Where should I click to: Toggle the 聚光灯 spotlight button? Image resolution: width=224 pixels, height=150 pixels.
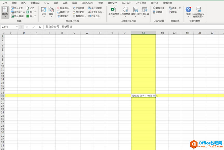click(x=5, y=12)
